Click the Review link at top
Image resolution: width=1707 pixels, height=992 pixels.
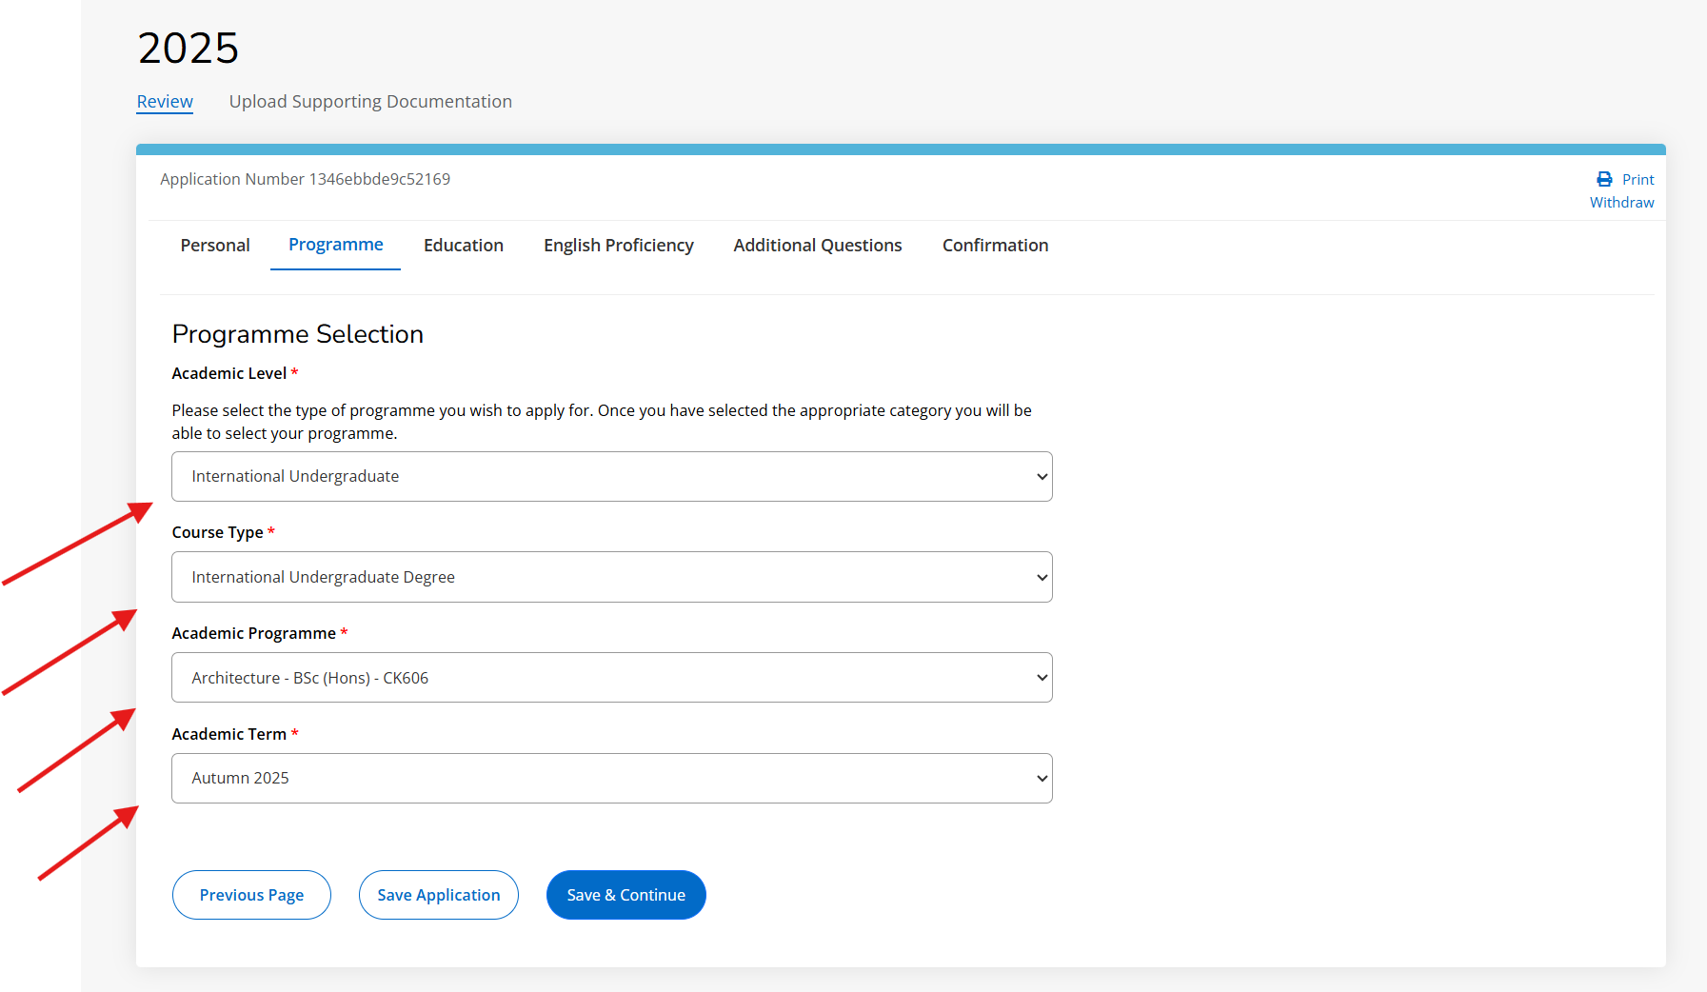click(x=165, y=102)
